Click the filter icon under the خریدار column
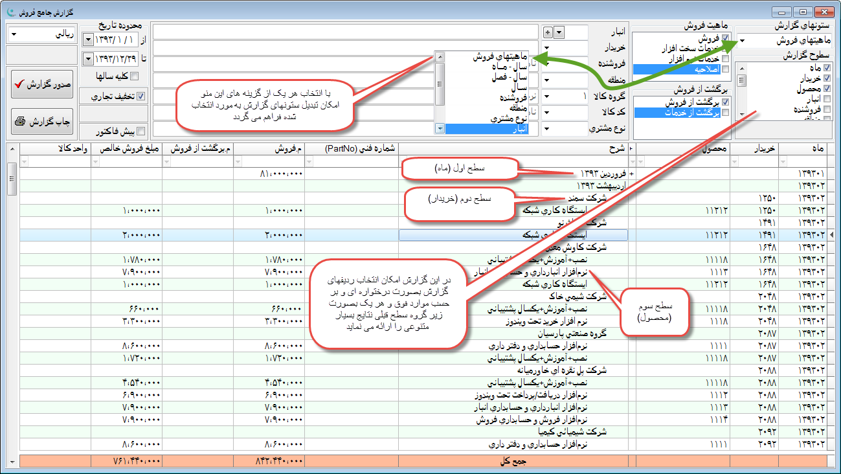Image resolution: width=841 pixels, height=474 pixels. click(x=735, y=161)
